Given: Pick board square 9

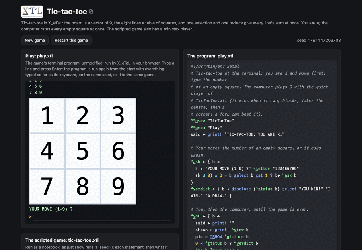Looking at the screenshot, I should coord(118,187).
